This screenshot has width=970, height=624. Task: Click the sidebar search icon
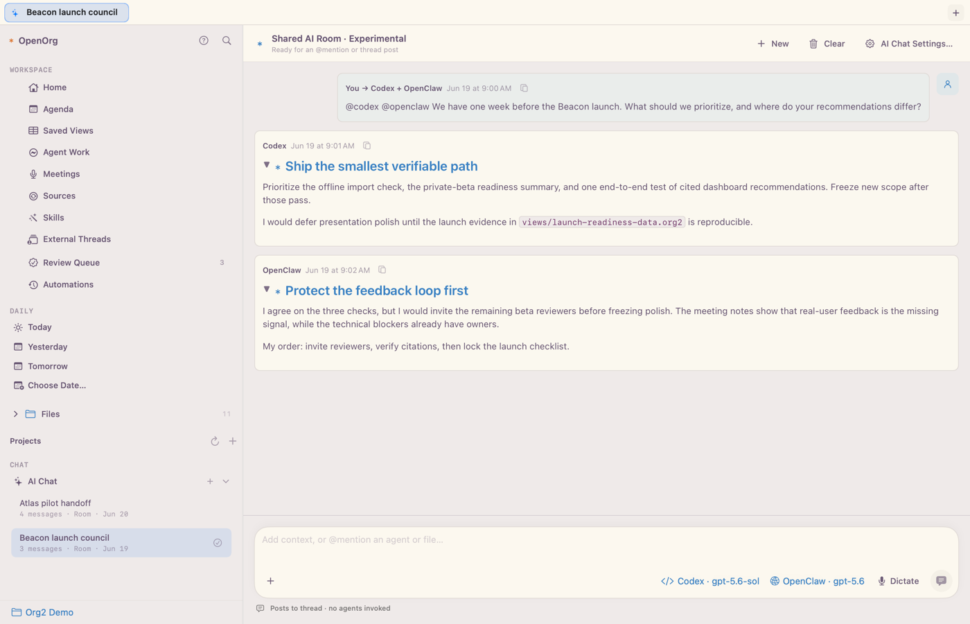227,41
